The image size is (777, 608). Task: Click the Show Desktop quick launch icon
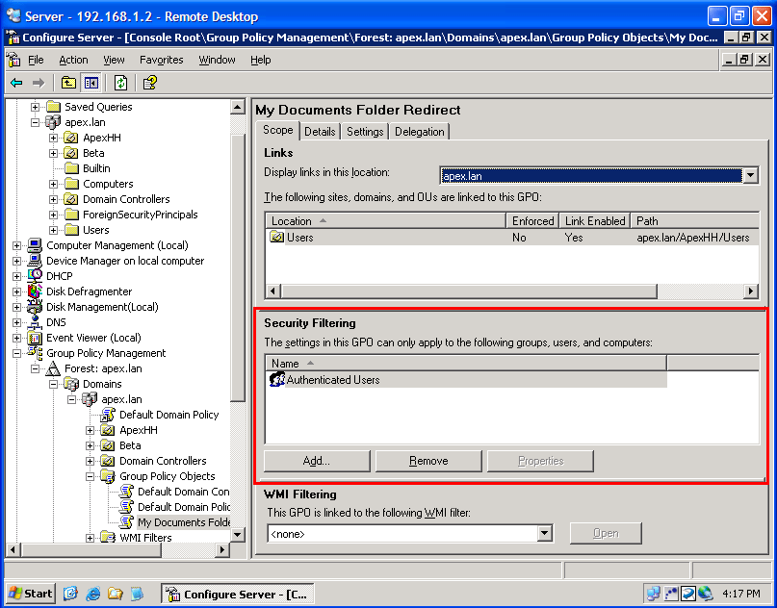(x=70, y=594)
